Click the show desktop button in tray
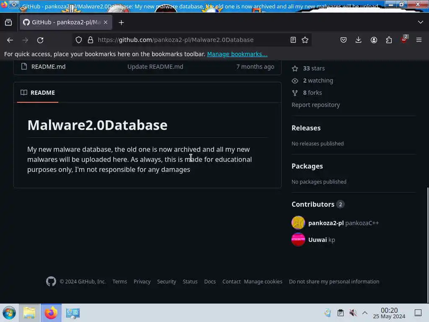The image size is (429, 322). (x=418, y=313)
